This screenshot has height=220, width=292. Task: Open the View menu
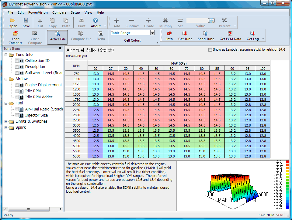(88, 12)
